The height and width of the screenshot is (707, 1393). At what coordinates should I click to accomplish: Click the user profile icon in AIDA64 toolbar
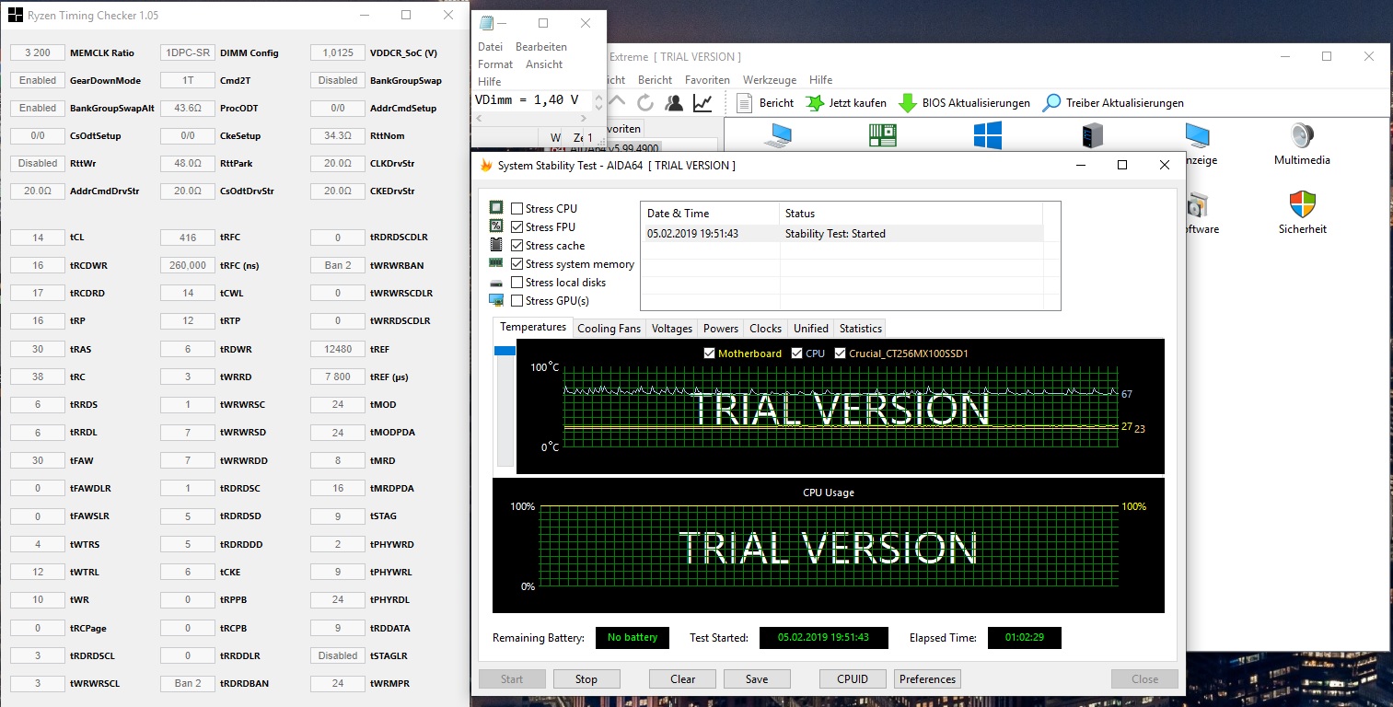(674, 102)
